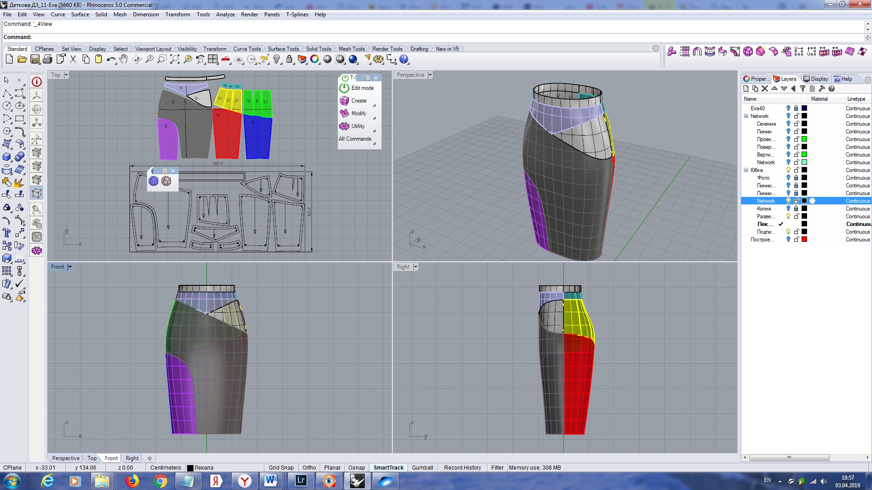Click the Options gear icon in the toolbar
Image resolution: width=872 pixels, height=490 pixels.
click(378, 59)
